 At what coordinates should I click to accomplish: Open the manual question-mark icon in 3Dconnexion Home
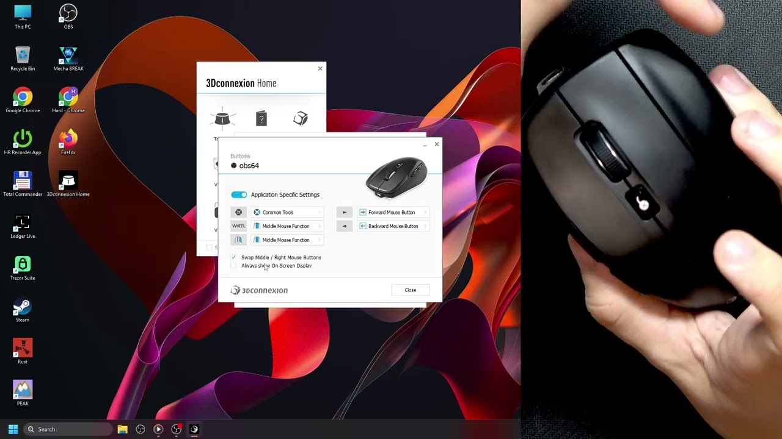point(261,118)
